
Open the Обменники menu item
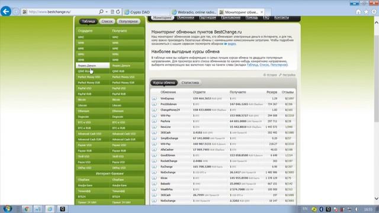point(185,18)
